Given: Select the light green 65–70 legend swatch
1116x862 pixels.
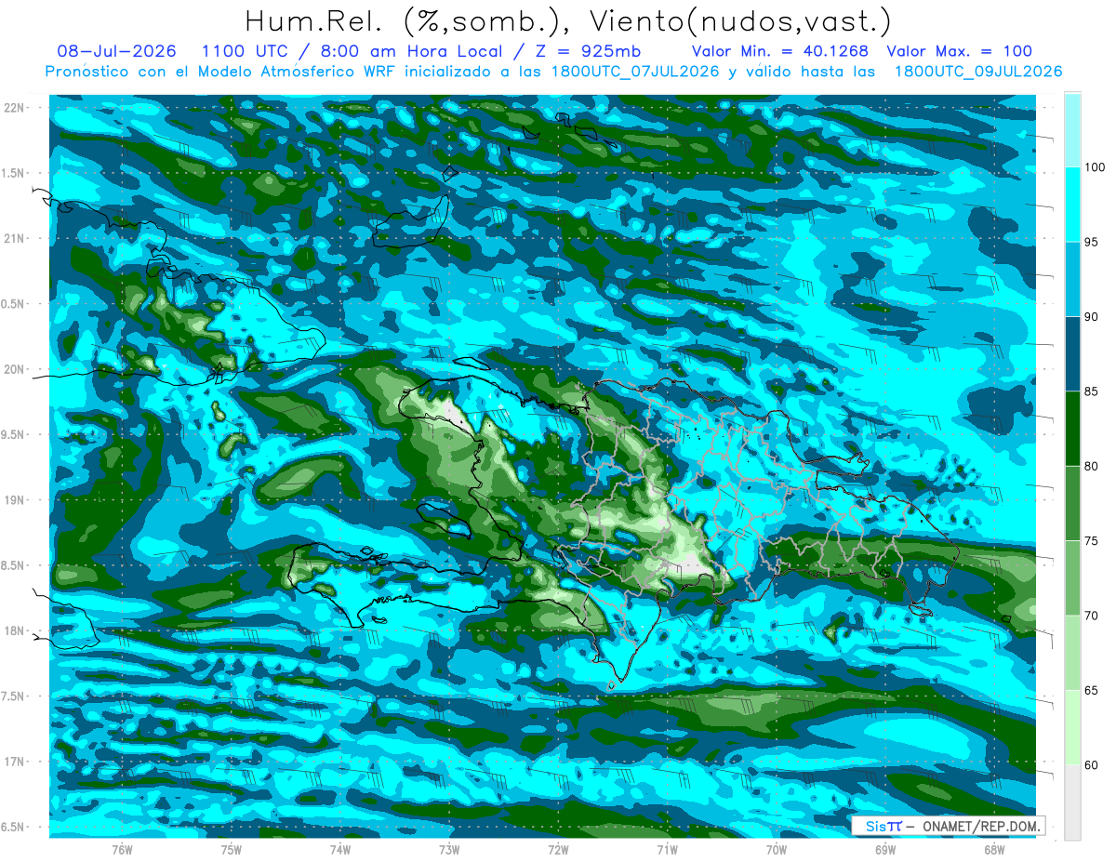Looking at the screenshot, I should (1072, 653).
